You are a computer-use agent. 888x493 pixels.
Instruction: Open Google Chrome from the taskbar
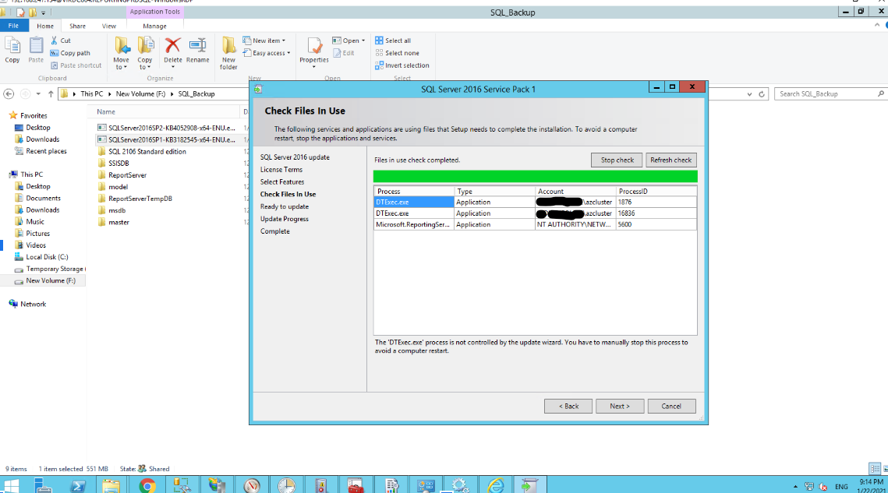(x=147, y=486)
